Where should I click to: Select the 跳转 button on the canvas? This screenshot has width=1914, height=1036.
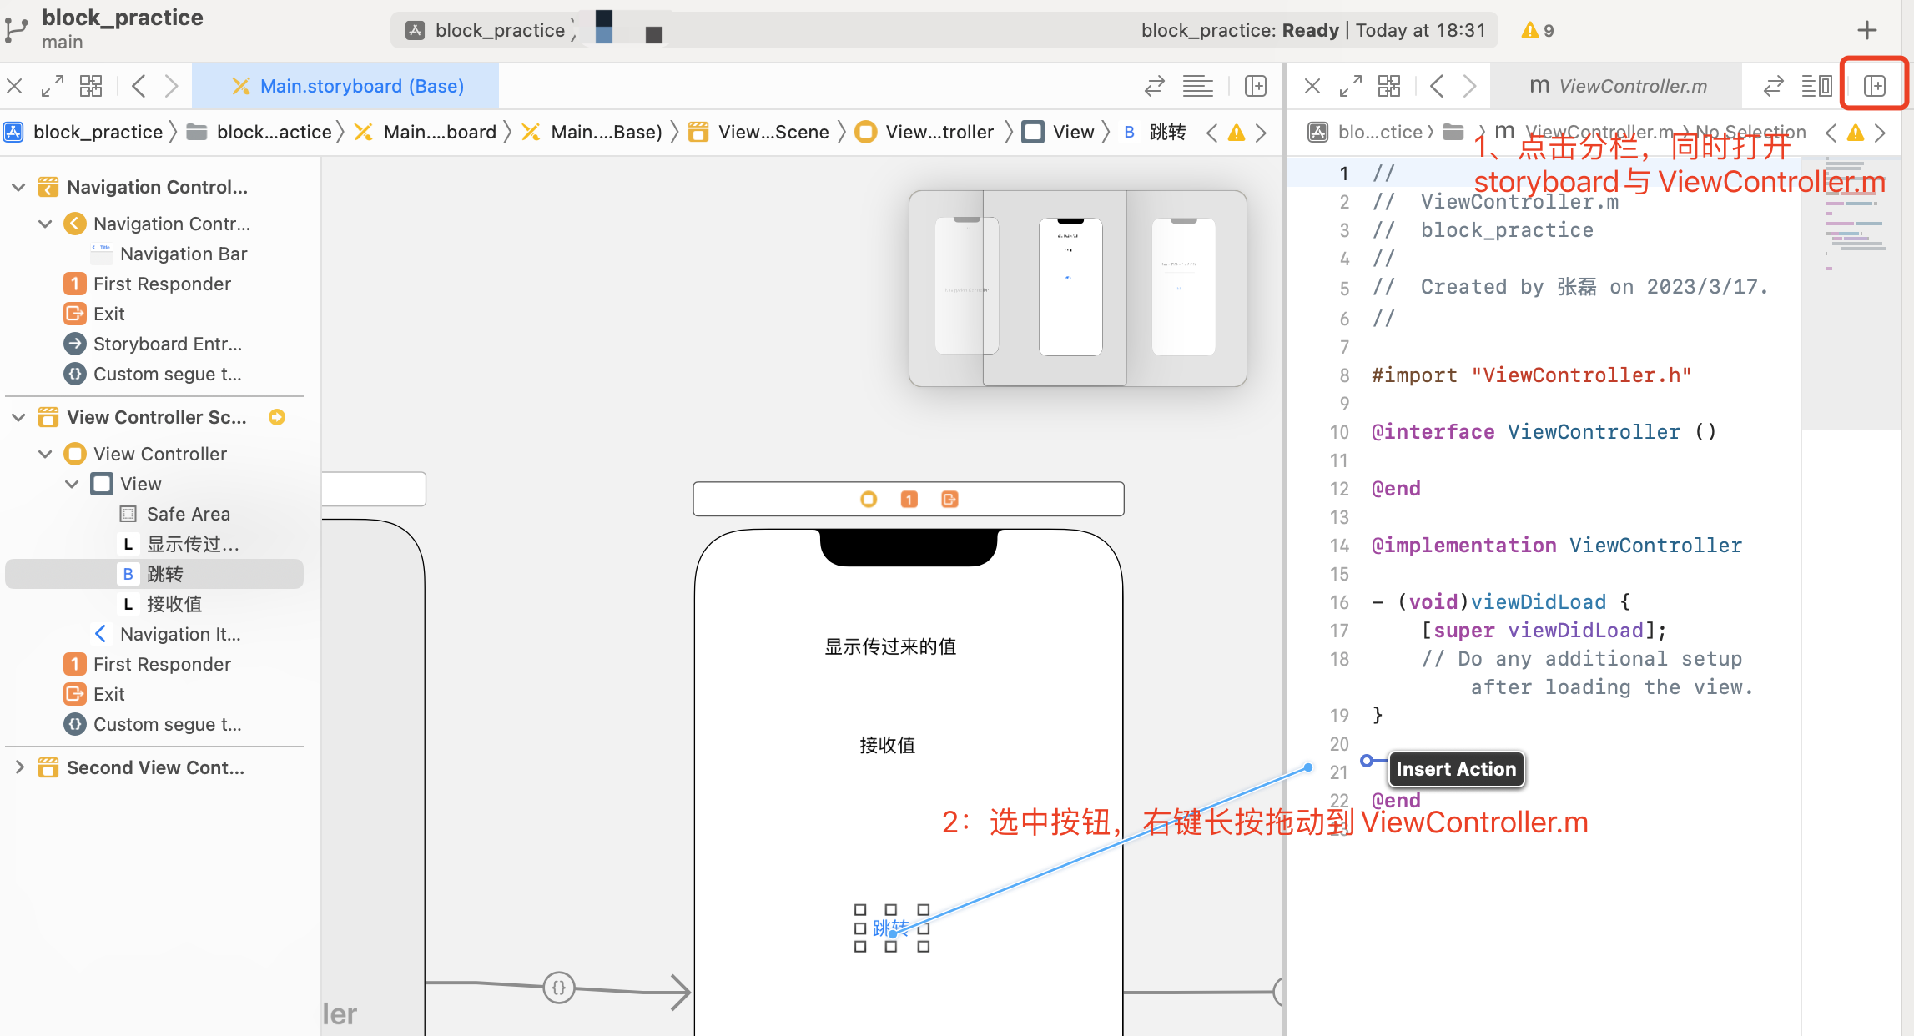(891, 928)
